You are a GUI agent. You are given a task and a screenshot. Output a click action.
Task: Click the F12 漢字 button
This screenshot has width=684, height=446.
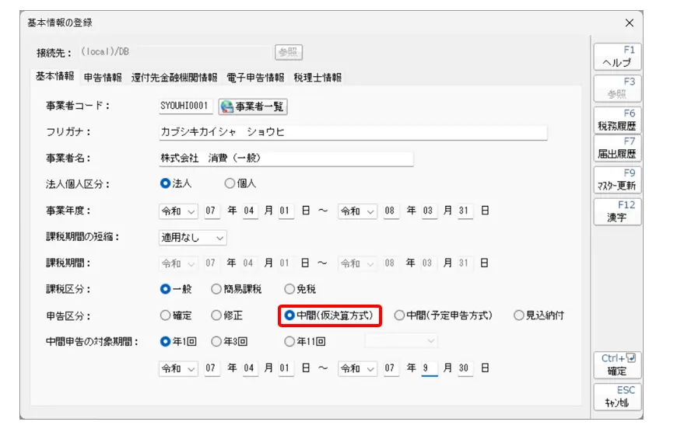617,211
